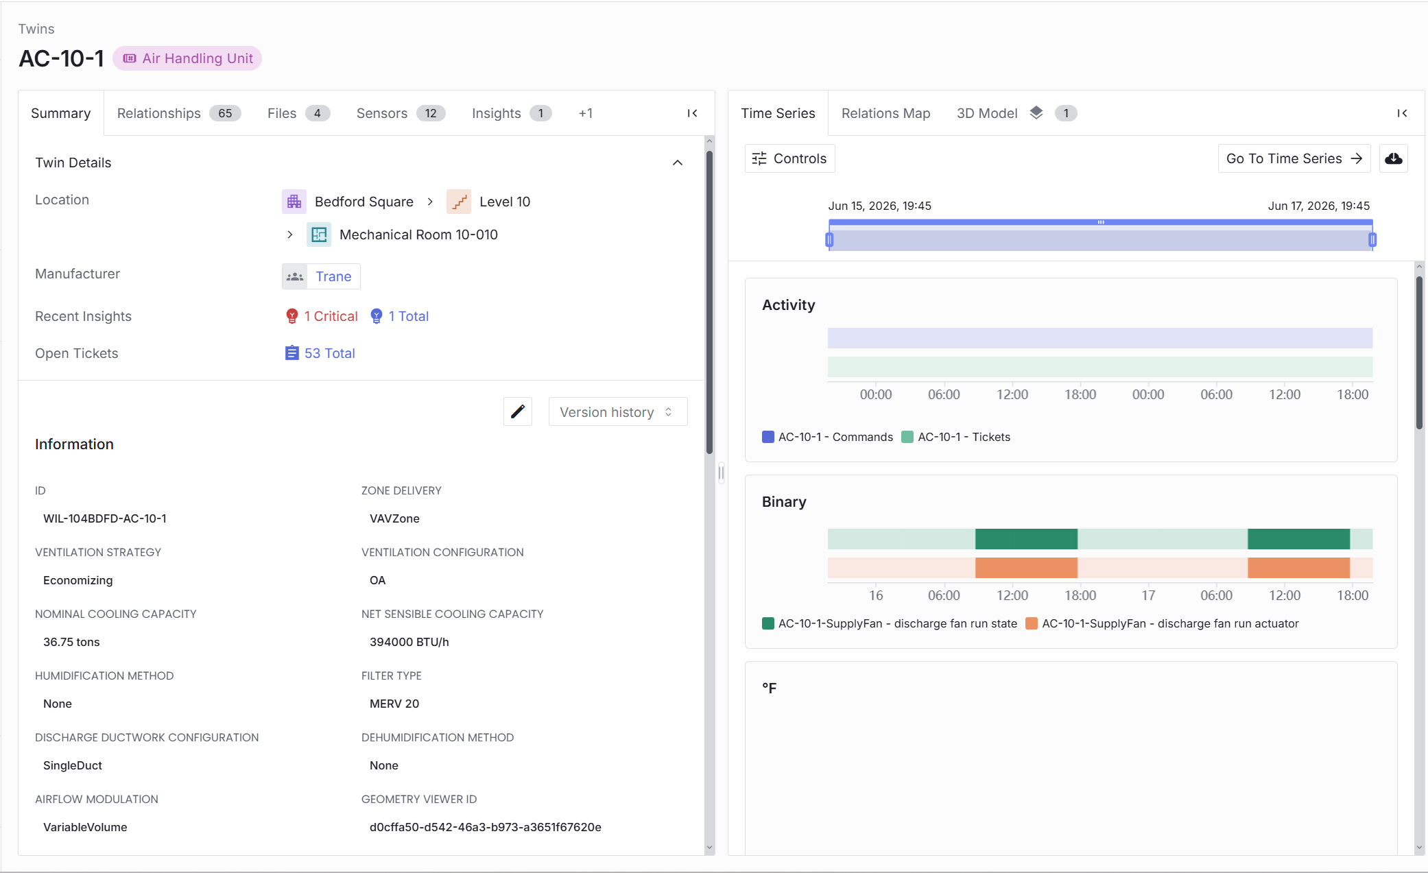The height and width of the screenshot is (873, 1428).
Task: Click the cloud download icon
Action: click(x=1394, y=158)
